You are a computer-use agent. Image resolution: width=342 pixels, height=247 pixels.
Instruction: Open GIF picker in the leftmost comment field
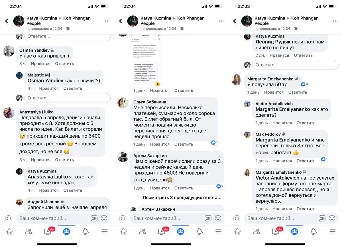pyautogui.click(x=94, y=218)
